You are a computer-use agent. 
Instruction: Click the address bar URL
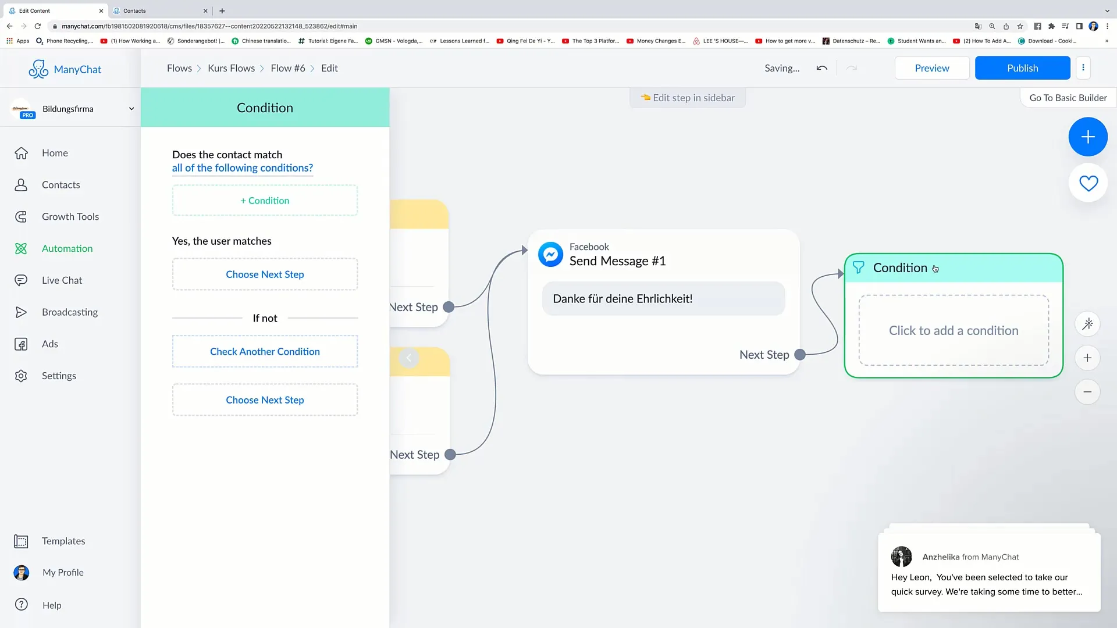click(209, 26)
